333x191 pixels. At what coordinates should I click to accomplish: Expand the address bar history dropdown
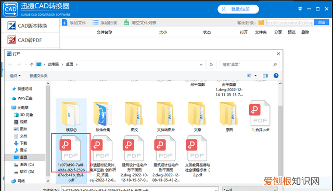[x=201, y=65]
